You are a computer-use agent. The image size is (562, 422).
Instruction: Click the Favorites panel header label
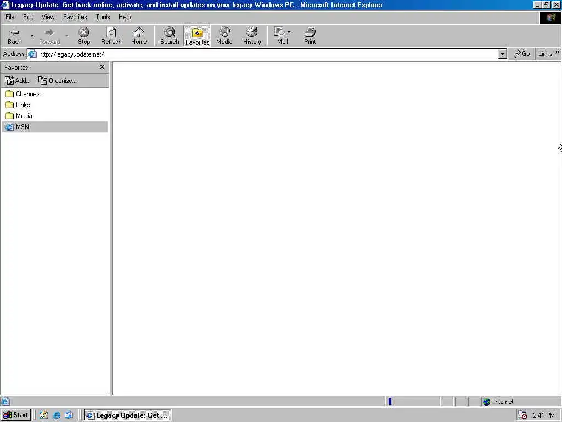pos(16,68)
